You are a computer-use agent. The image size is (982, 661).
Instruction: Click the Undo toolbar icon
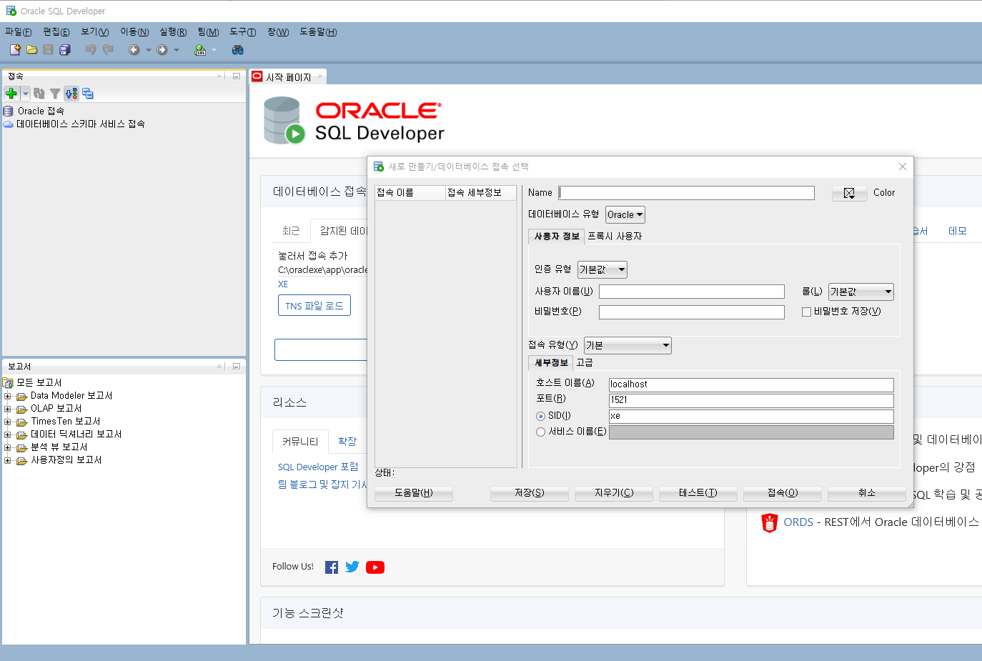click(x=91, y=50)
